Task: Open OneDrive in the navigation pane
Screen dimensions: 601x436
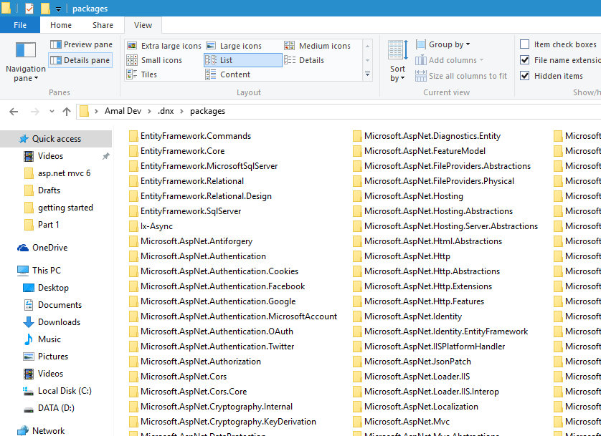Action: pos(49,248)
